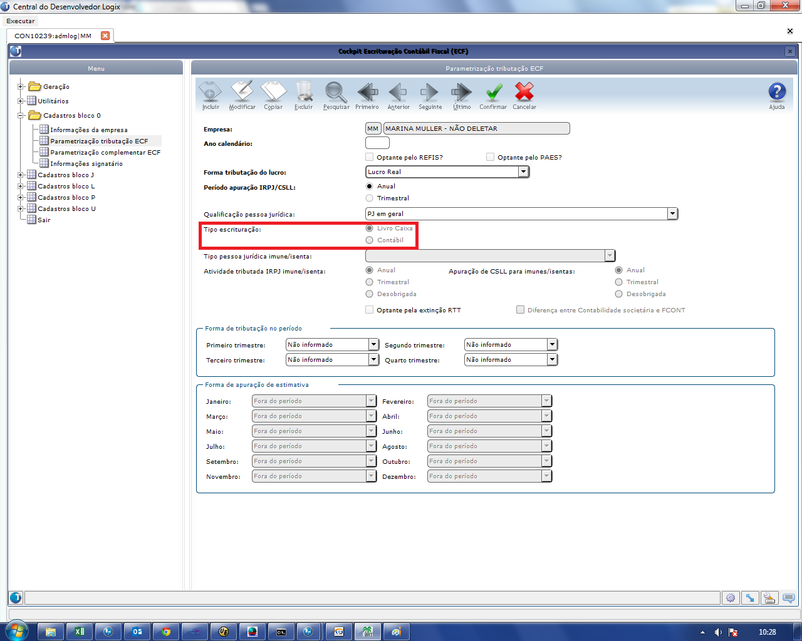The width and height of the screenshot is (802, 641).
Task: Check Optante pelo PAES
Action: [491, 157]
